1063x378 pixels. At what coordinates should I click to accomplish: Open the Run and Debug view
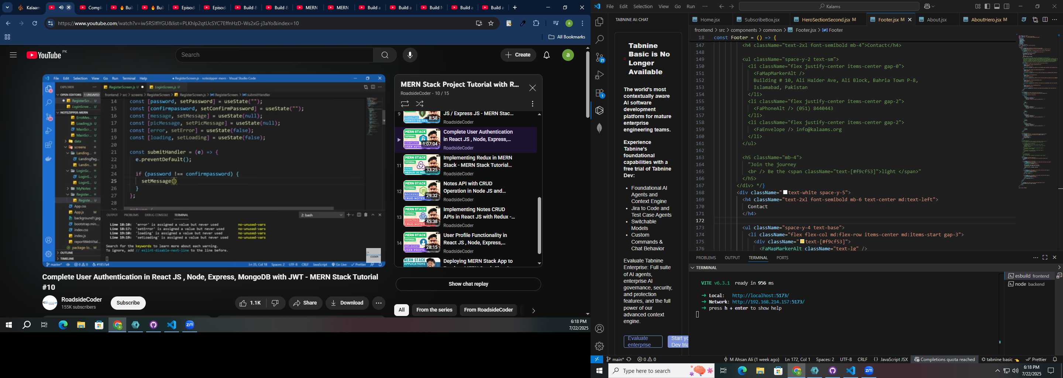click(599, 76)
